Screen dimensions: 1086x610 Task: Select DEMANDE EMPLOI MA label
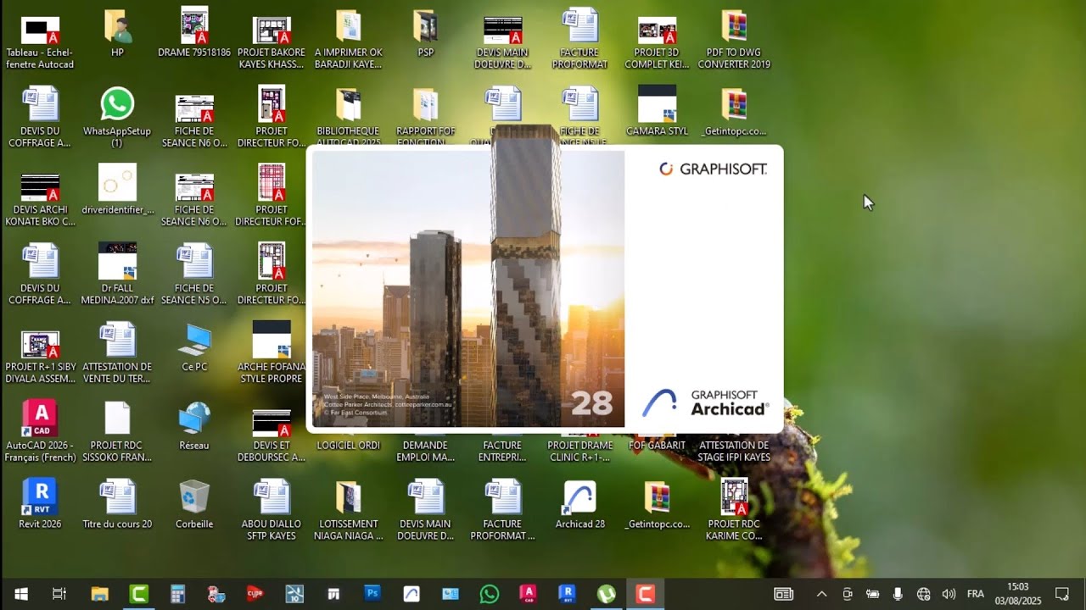(x=426, y=451)
